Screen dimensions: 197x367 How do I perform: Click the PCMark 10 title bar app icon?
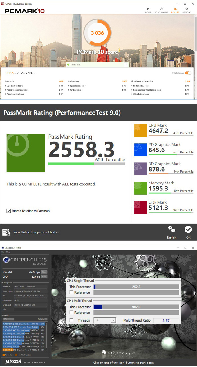3,4
